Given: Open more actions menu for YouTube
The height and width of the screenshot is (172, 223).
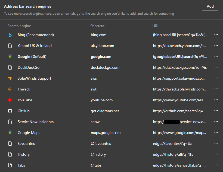Looking at the screenshot, I should tap(216, 100).
